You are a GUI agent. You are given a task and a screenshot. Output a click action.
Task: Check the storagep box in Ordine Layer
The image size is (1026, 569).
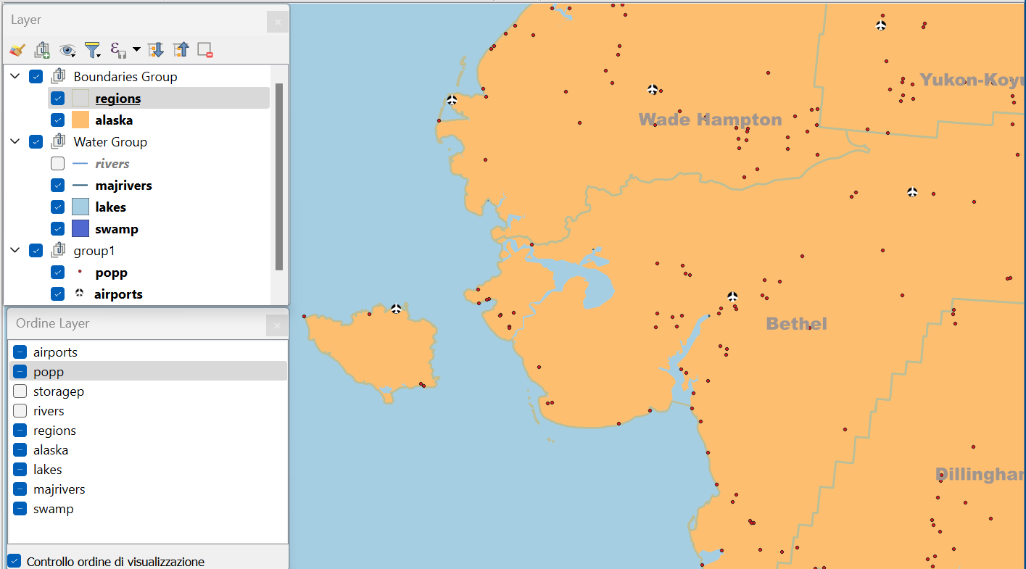click(x=20, y=391)
